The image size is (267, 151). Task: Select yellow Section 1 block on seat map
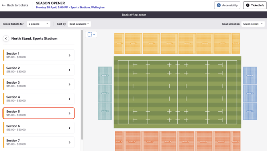click(119, 43)
